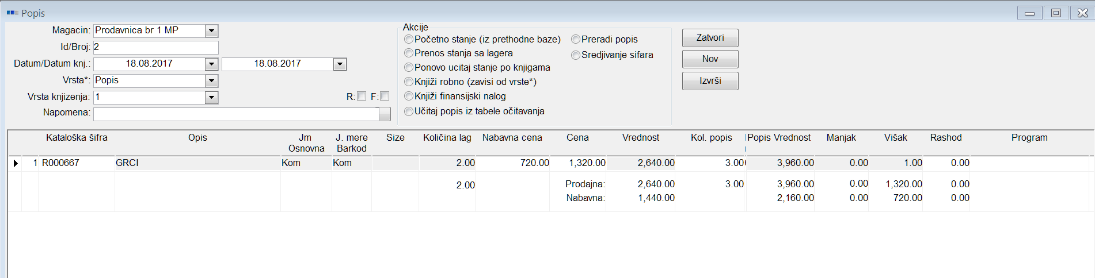Screen dimensions: 1095x278
Task: Choose Učitaj popis iz tabele očitavanja
Action: 409,111
